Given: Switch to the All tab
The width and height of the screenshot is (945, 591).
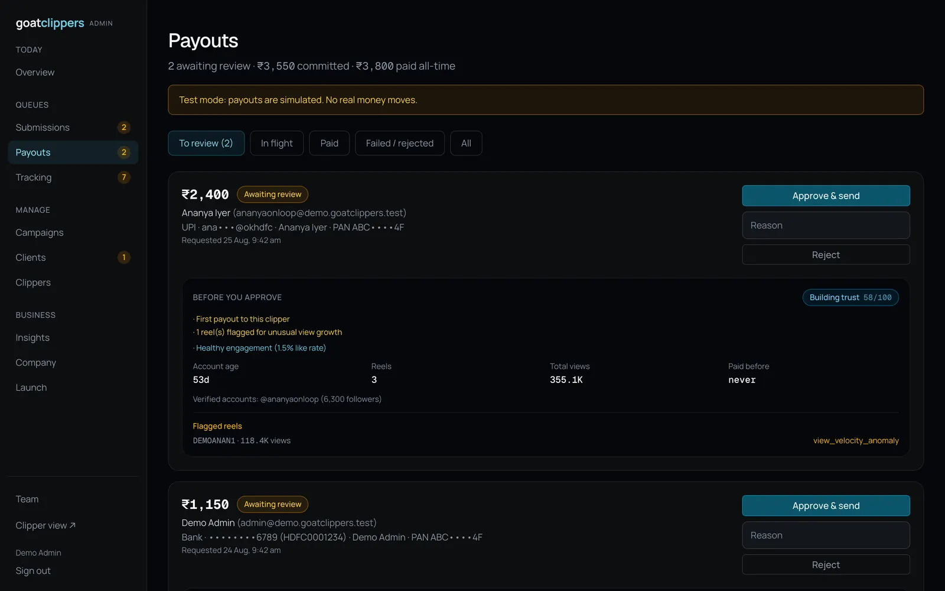Looking at the screenshot, I should (466, 143).
